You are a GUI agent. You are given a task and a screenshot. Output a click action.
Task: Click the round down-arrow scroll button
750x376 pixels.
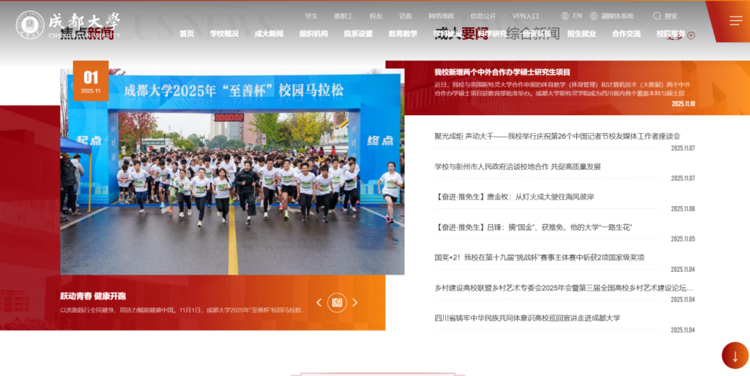tap(735, 355)
